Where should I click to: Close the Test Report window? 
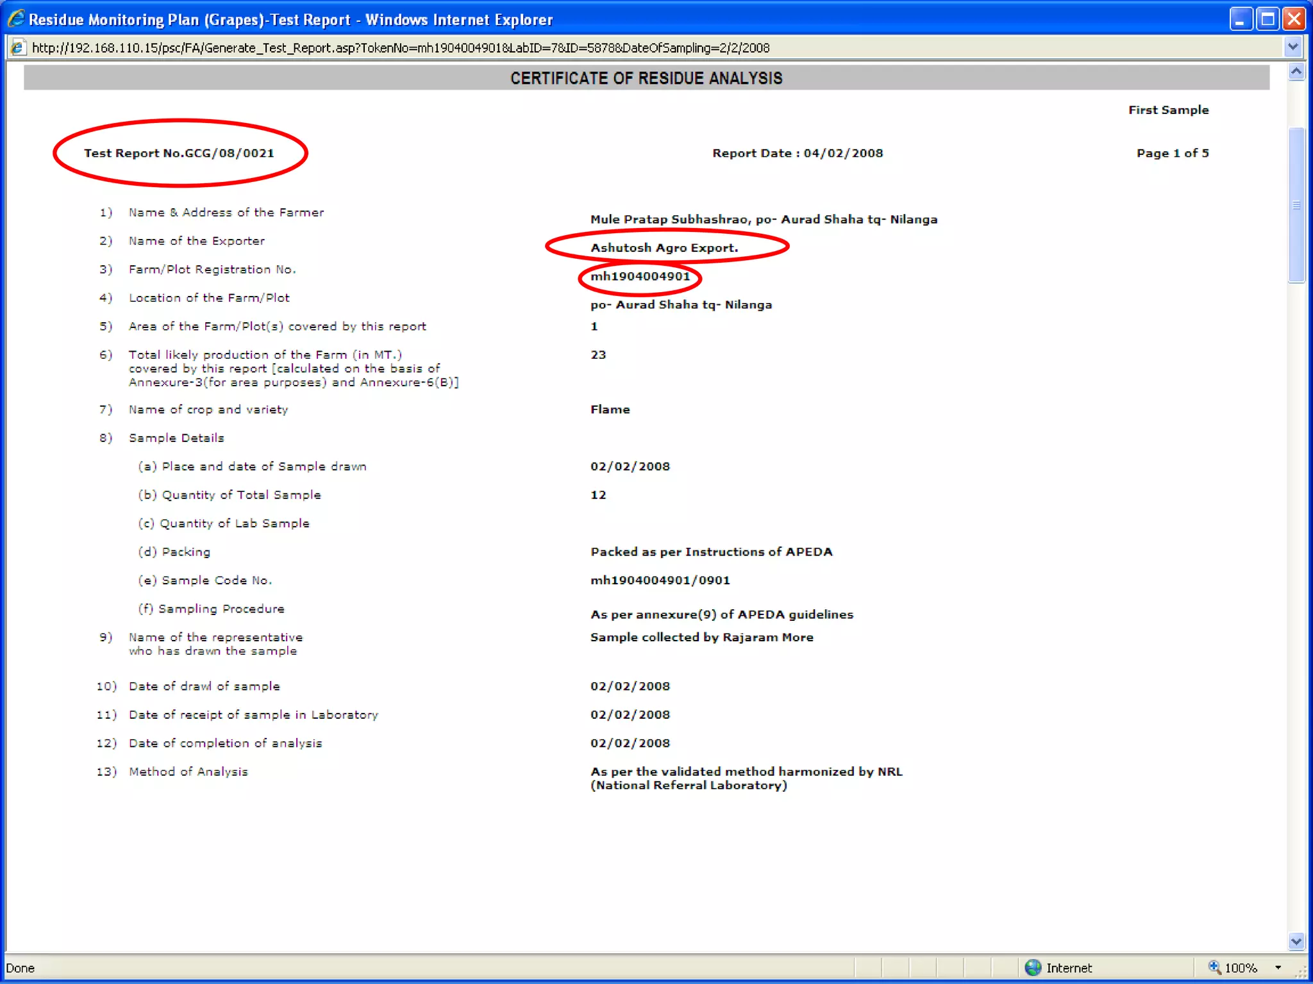[1294, 19]
